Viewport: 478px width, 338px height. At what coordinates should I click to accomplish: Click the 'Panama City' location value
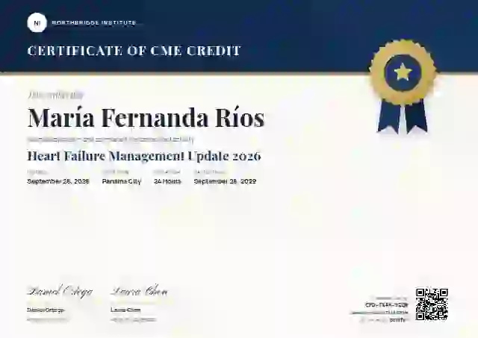[x=121, y=181]
